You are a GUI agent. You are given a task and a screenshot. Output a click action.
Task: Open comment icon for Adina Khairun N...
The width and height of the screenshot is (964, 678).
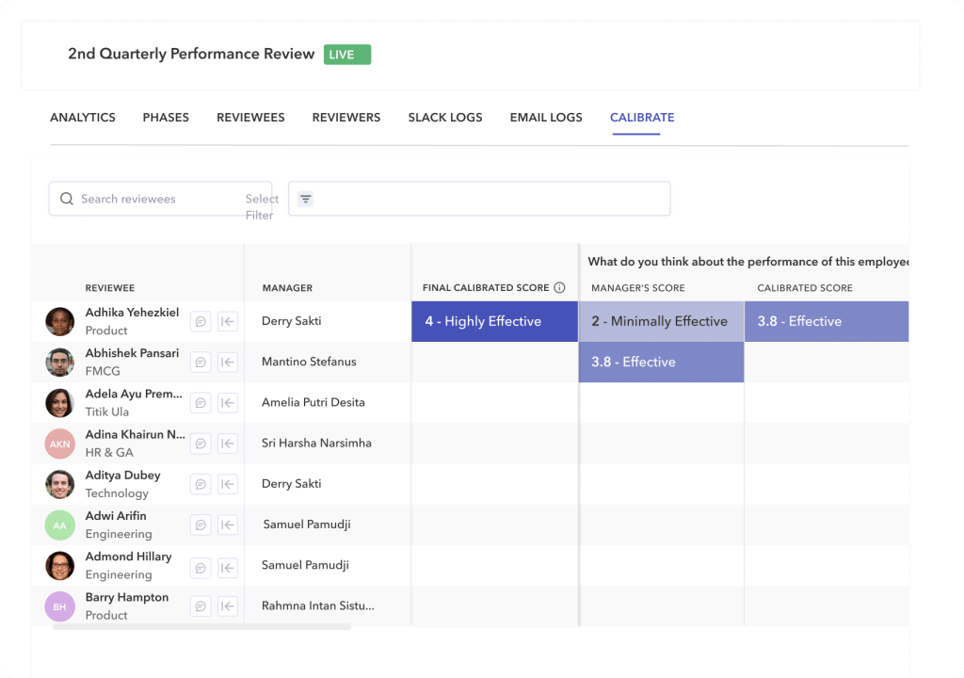pos(201,443)
